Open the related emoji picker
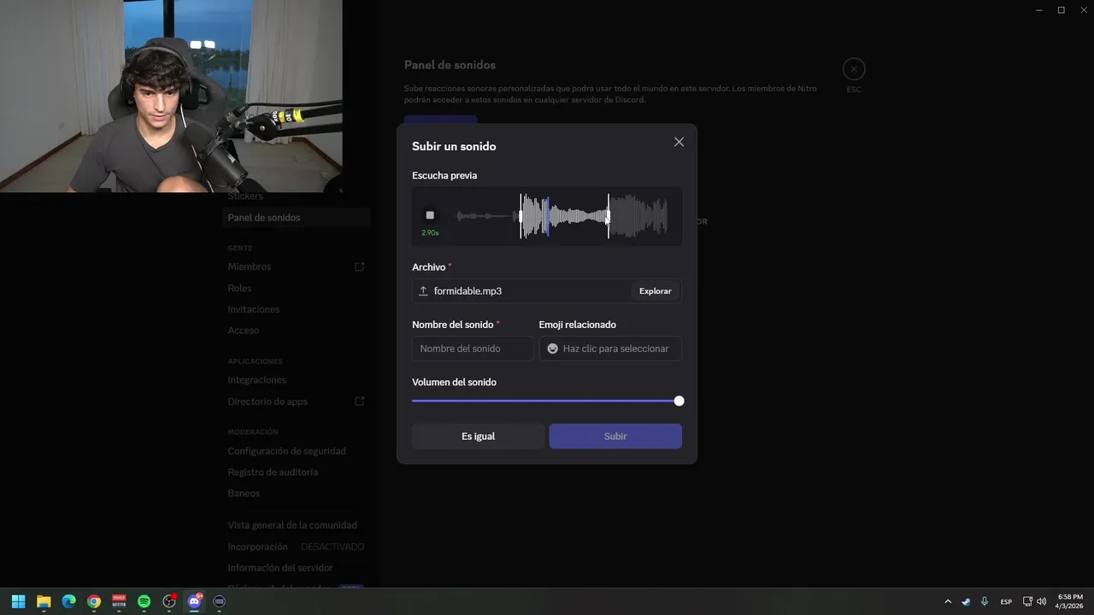Screen dimensions: 1094x615 click(x=610, y=348)
